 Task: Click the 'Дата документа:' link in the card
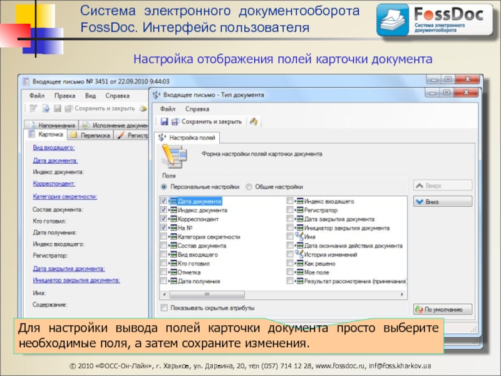(x=55, y=160)
